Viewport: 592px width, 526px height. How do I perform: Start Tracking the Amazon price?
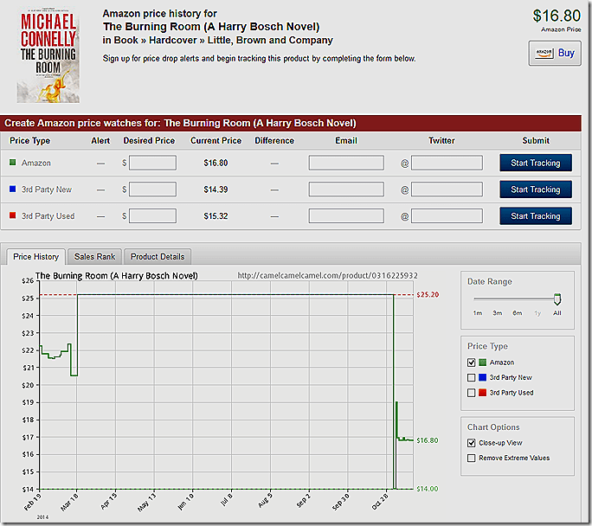[535, 163]
